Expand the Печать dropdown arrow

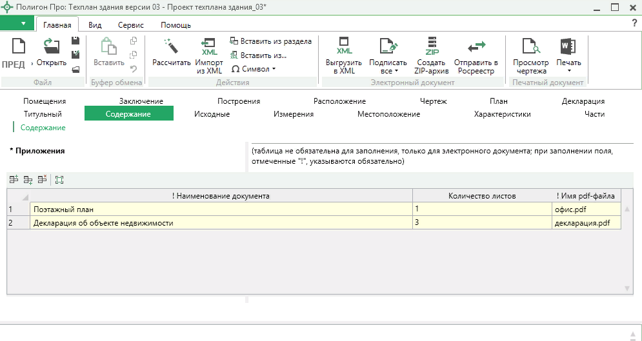tap(568, 71)
